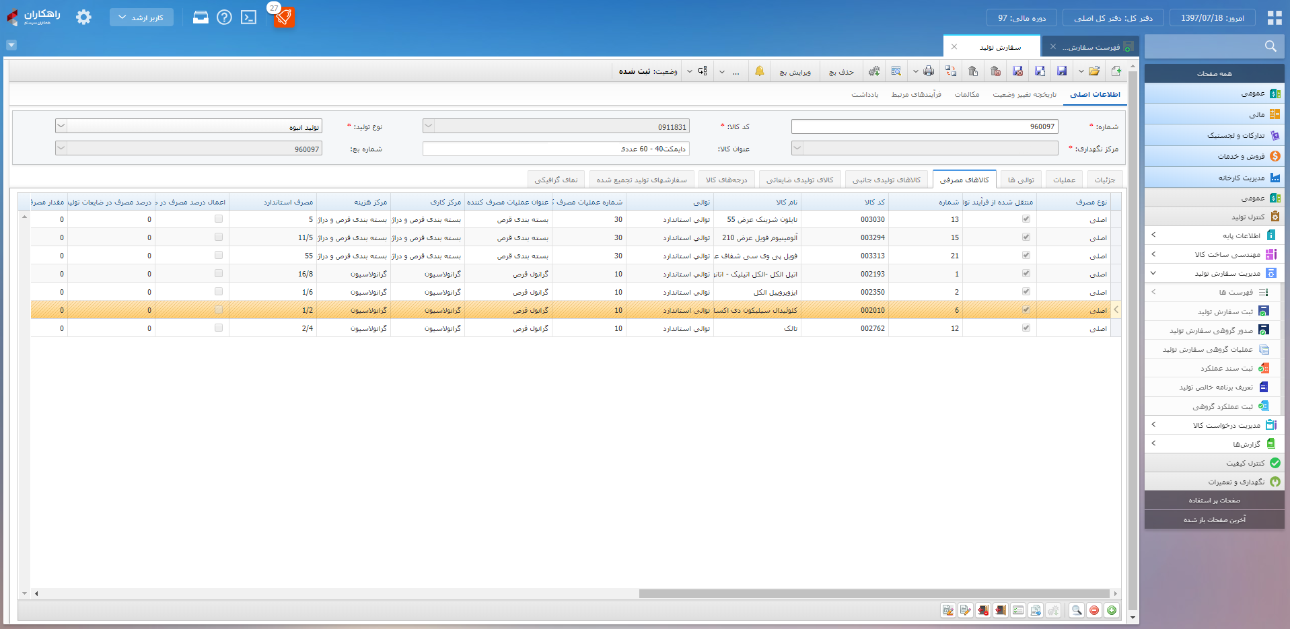Switch to the 'تاریخچه تغییر وضعیت' tab
This screenshot has height=629, width=1290.
click(x=1024, y=95)
